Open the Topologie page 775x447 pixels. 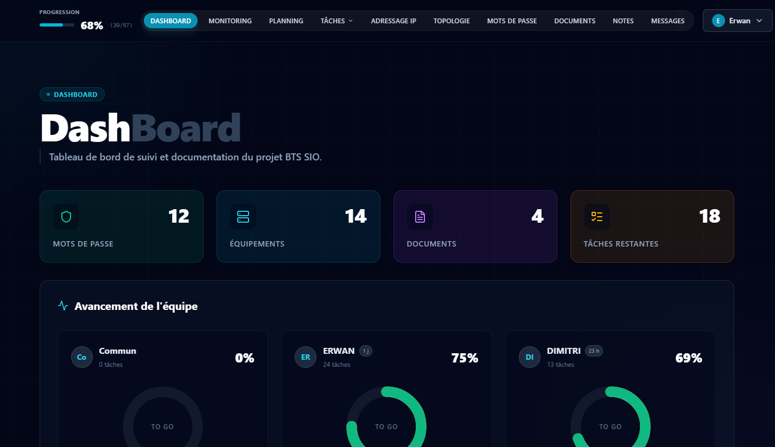click(452, 21)
